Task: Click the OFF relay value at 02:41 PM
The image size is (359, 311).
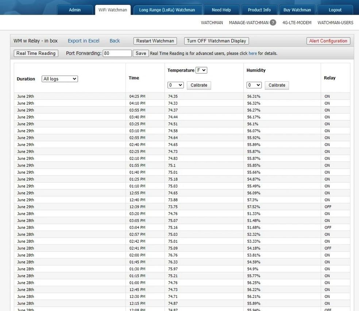Action: (328, 248)
